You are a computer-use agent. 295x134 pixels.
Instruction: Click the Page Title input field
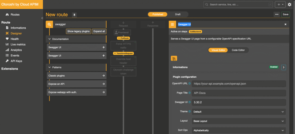click(239, 93)
